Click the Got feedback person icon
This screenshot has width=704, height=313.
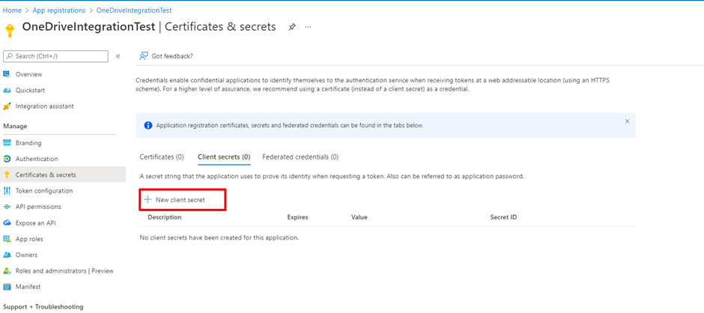tap(144, 56)
